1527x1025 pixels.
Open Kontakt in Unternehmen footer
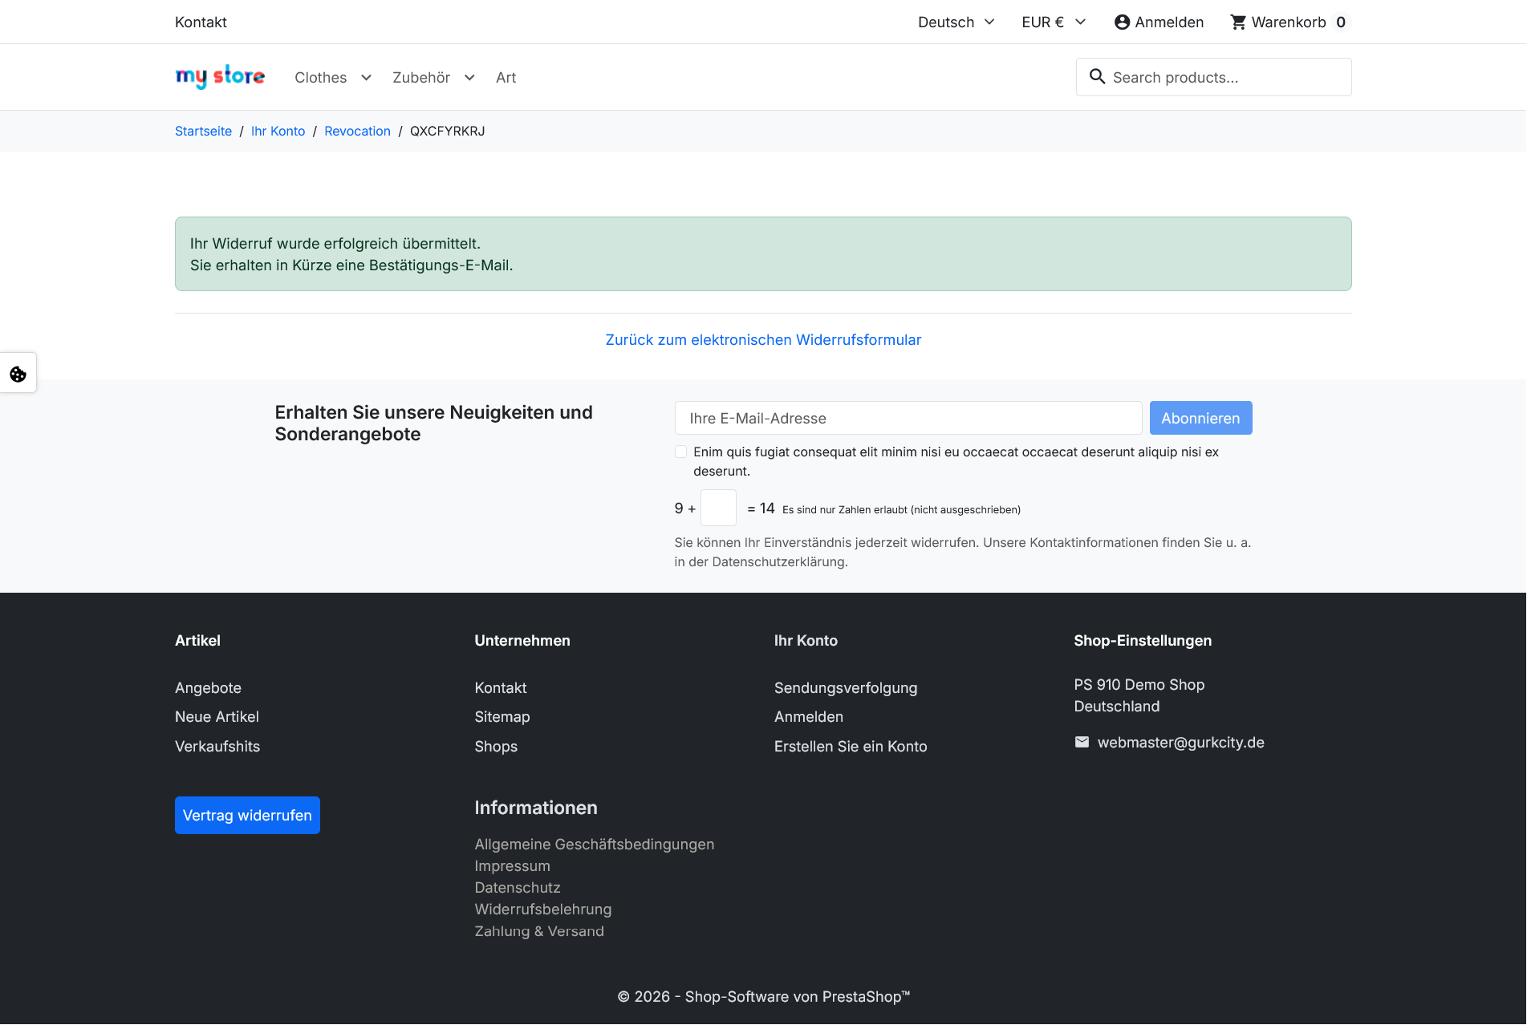pyautogui.click(x=501, y=688)
